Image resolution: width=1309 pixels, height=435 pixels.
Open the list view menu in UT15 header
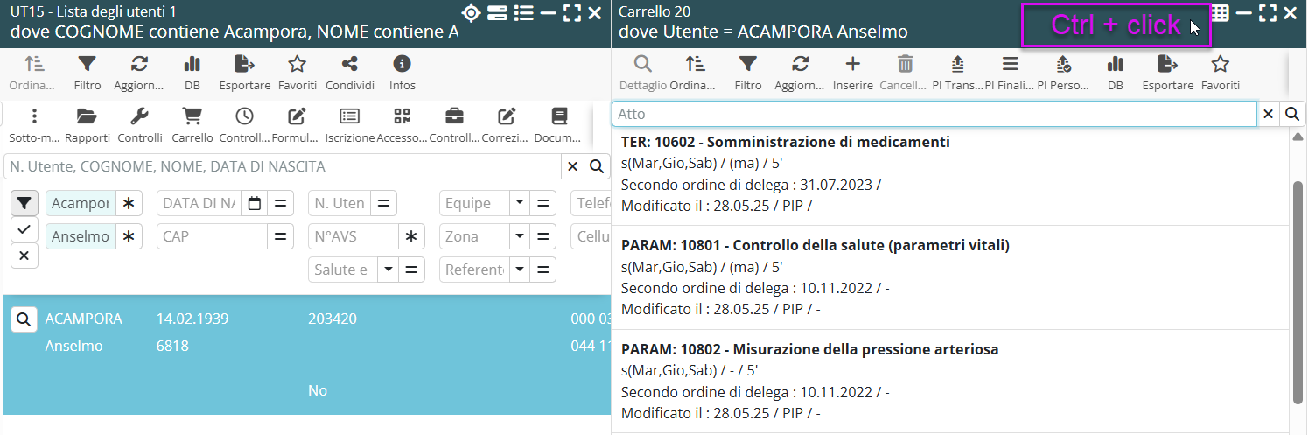(523, 13)
